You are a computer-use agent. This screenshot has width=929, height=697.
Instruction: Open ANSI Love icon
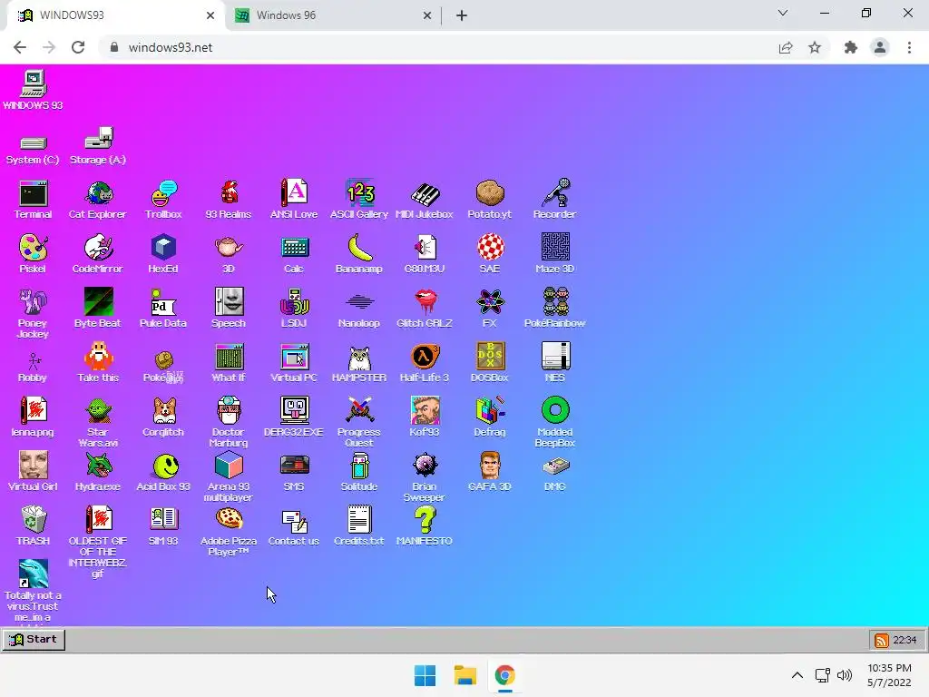point(294,201)
